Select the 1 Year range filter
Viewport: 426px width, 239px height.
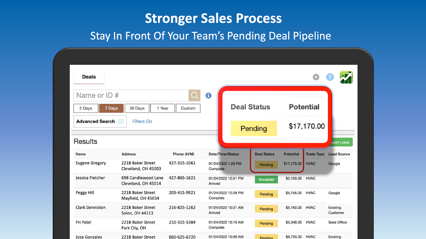162,108
